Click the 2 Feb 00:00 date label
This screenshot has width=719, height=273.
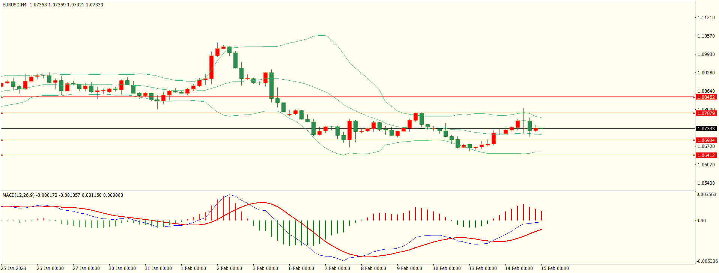(x=229, y=268)
